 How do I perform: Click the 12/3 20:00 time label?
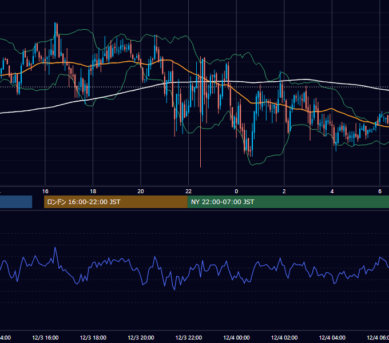(141, 337)
